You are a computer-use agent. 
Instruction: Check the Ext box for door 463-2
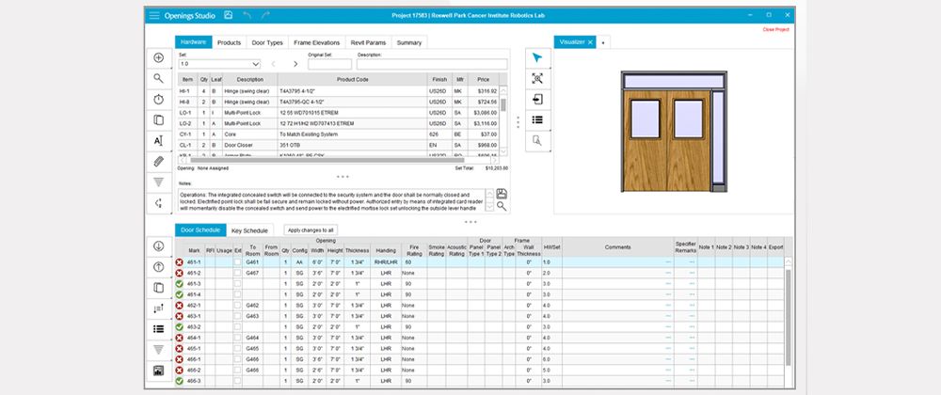coord(237,326)
